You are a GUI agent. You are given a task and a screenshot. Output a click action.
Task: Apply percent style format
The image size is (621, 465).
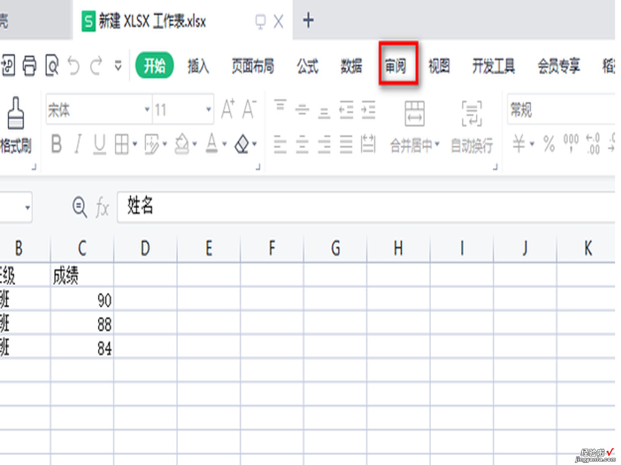pos(549,144)
